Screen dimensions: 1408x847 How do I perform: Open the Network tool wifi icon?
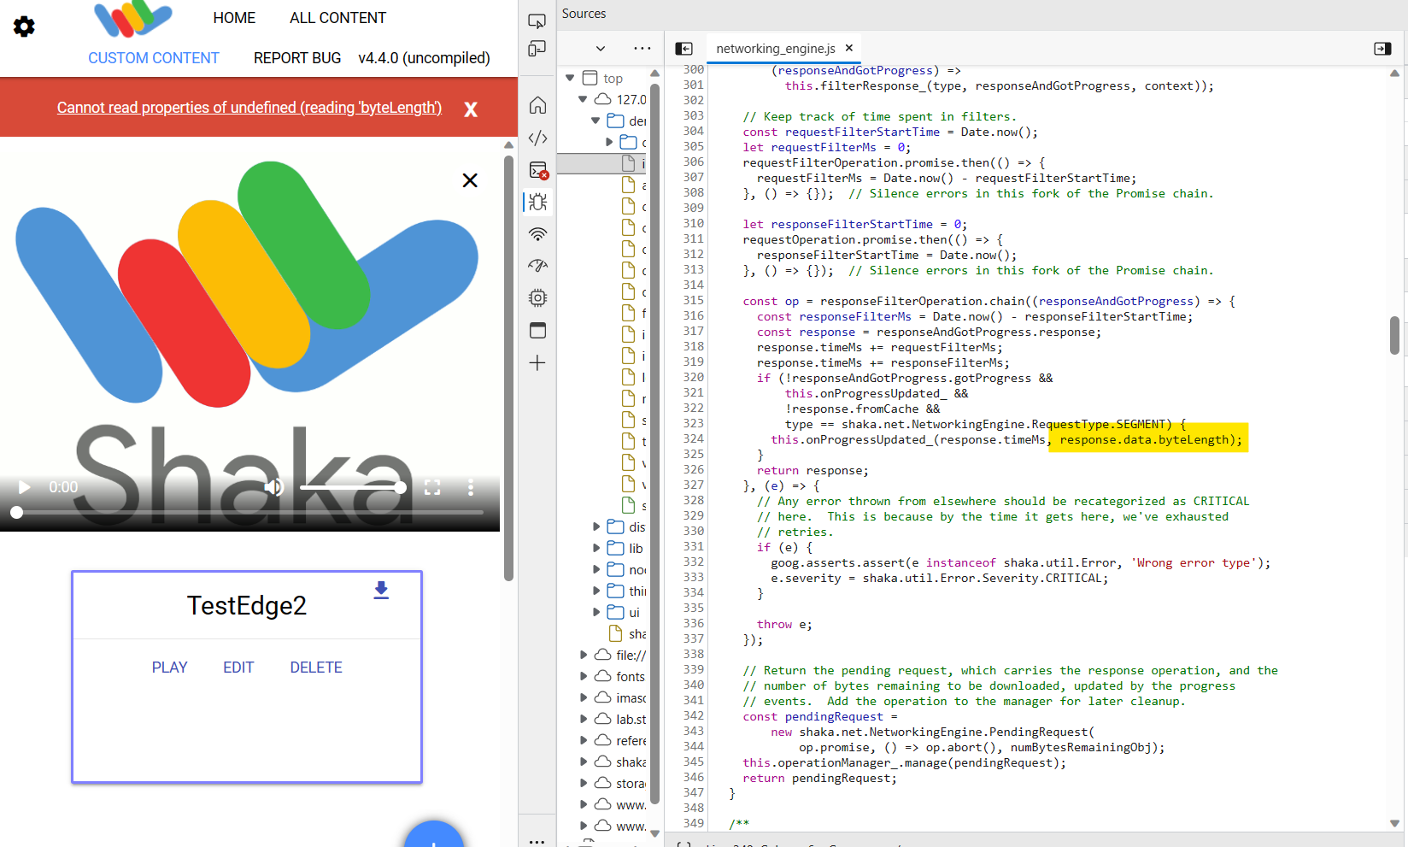pos(537,234)
